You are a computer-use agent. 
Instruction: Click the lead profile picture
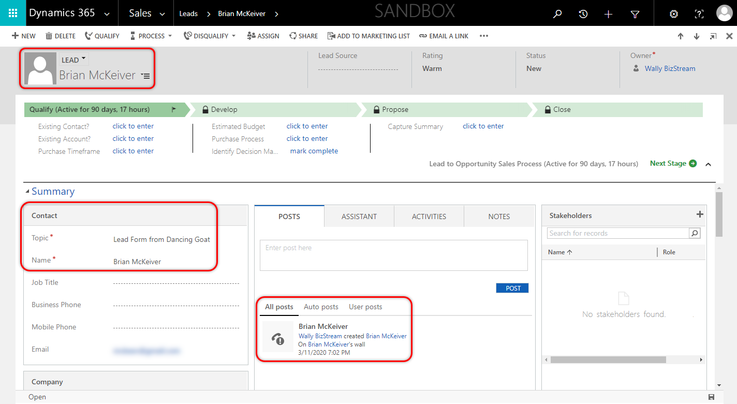pyautogui.click(x=40, y=68)
